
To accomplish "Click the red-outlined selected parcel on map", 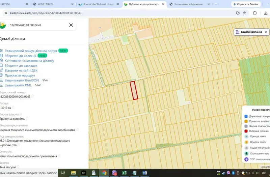I will click(x=134, y=90).
